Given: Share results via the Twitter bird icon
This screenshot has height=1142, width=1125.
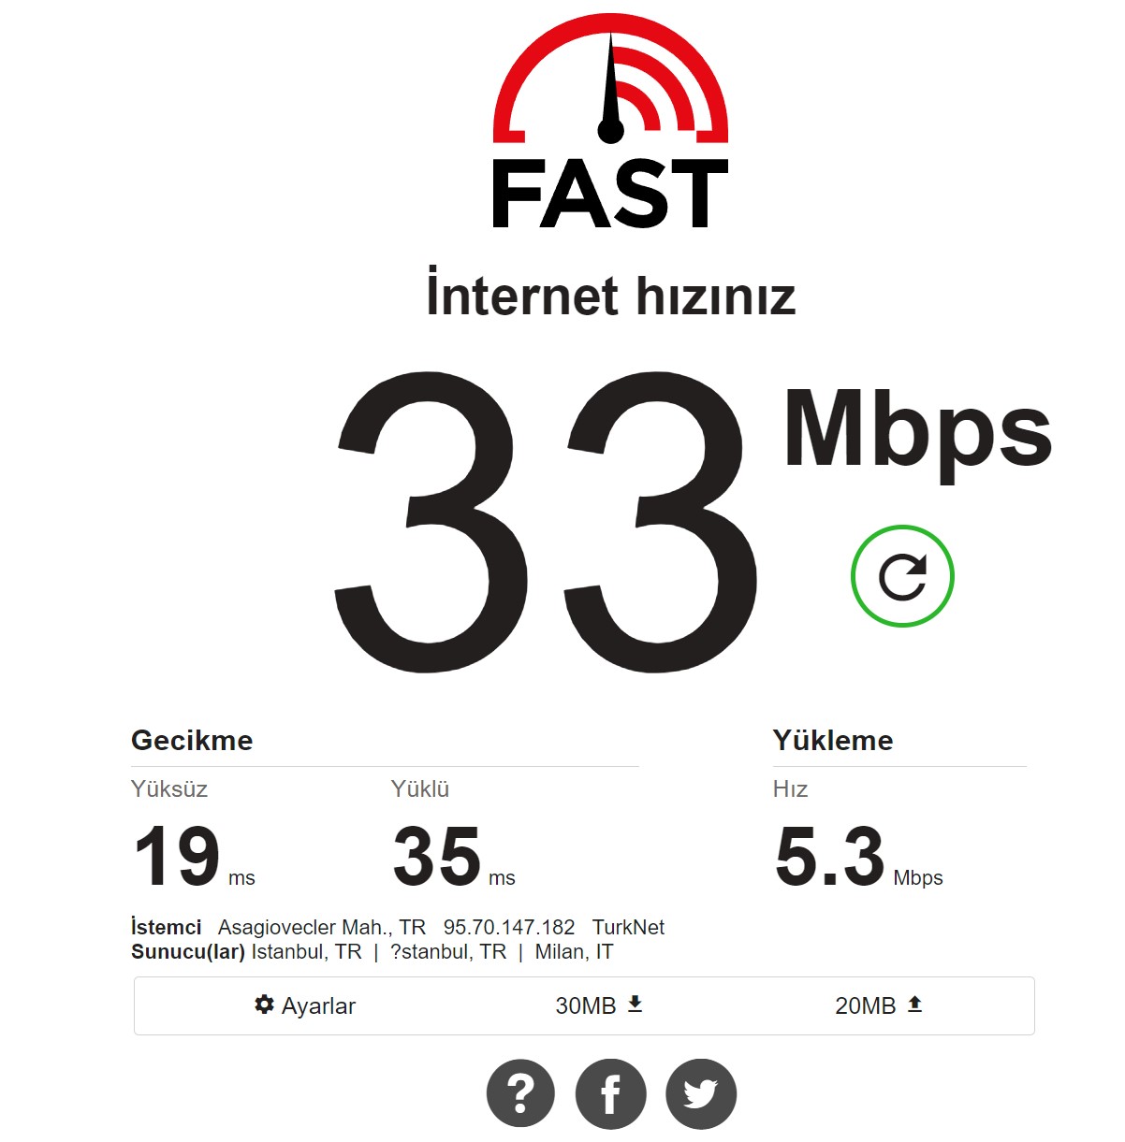Looking at the screenshot, I should (701, 1093).
